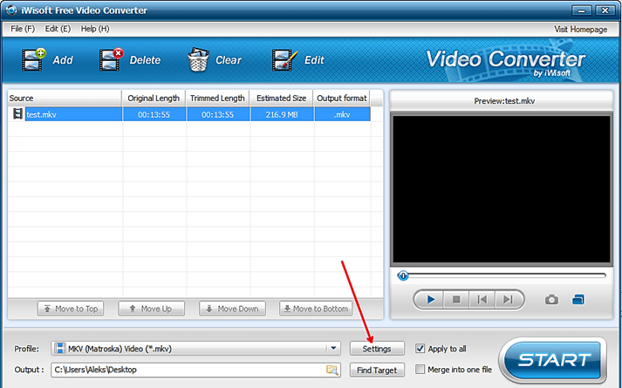
Task: Click the Add video toolbar icon
Action: (35, 60)
